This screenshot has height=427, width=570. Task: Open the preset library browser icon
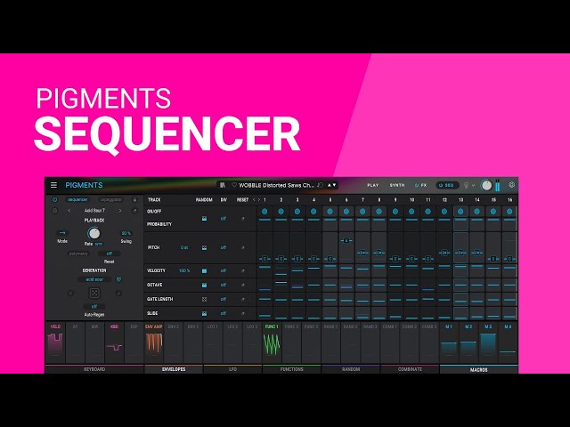223,185
